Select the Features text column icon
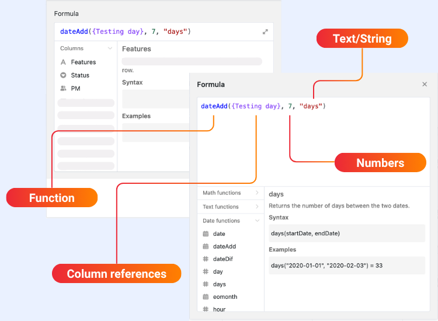Viewport: 438px width, 321px height. (x=63, y=62)
